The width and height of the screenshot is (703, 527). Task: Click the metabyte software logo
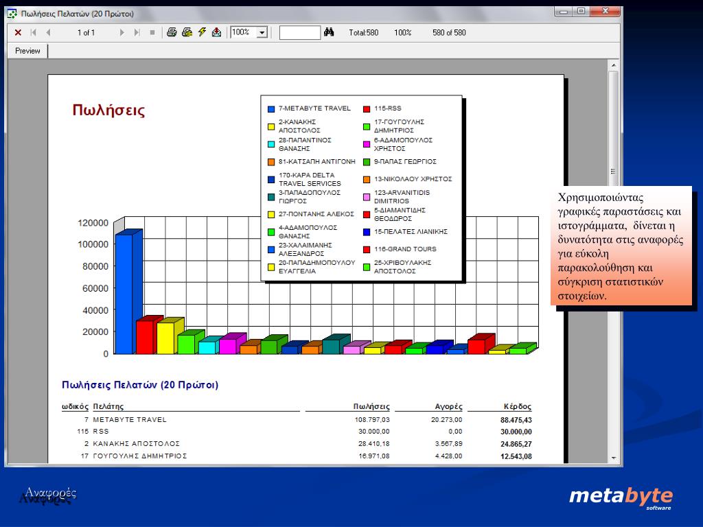(621, 497)
